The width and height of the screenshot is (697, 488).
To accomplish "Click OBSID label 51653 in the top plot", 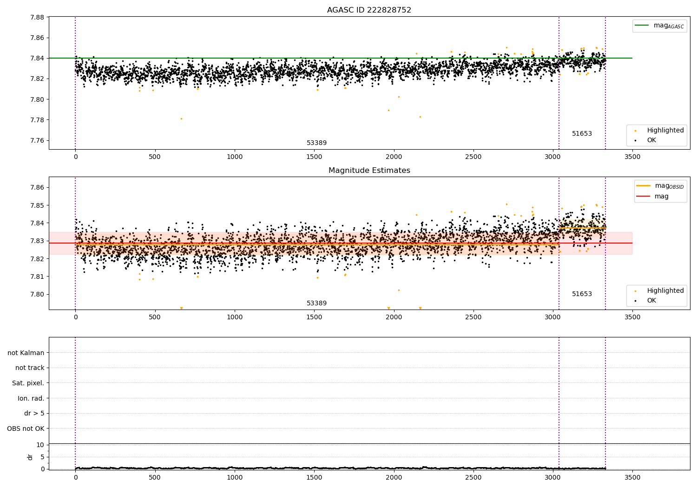I will point(582,134).
